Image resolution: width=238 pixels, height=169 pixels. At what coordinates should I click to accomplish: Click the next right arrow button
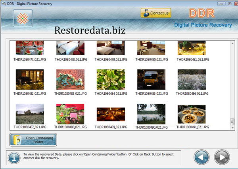[x=222, y=157]
